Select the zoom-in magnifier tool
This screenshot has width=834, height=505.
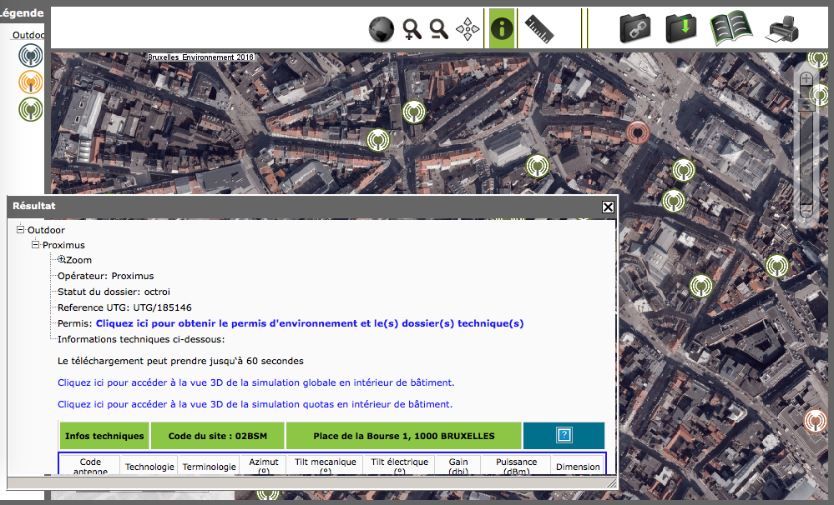click(412, 29)
